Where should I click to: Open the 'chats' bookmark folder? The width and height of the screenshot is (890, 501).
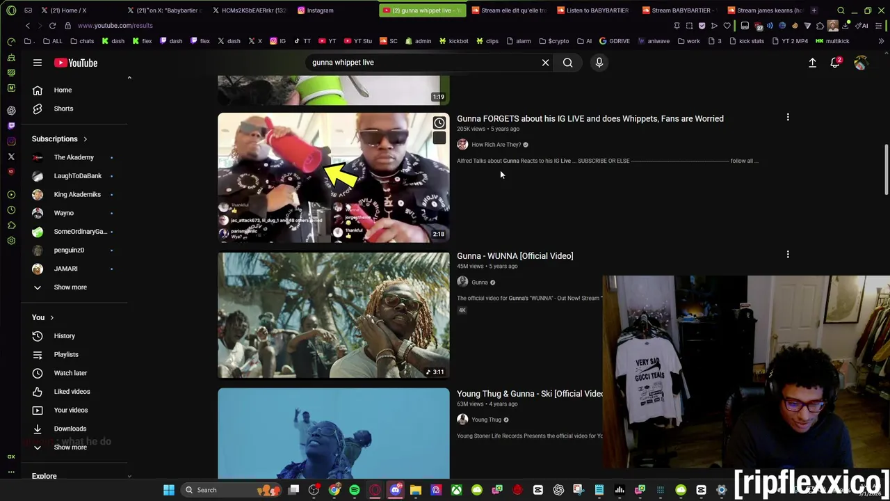pos(81,41)
